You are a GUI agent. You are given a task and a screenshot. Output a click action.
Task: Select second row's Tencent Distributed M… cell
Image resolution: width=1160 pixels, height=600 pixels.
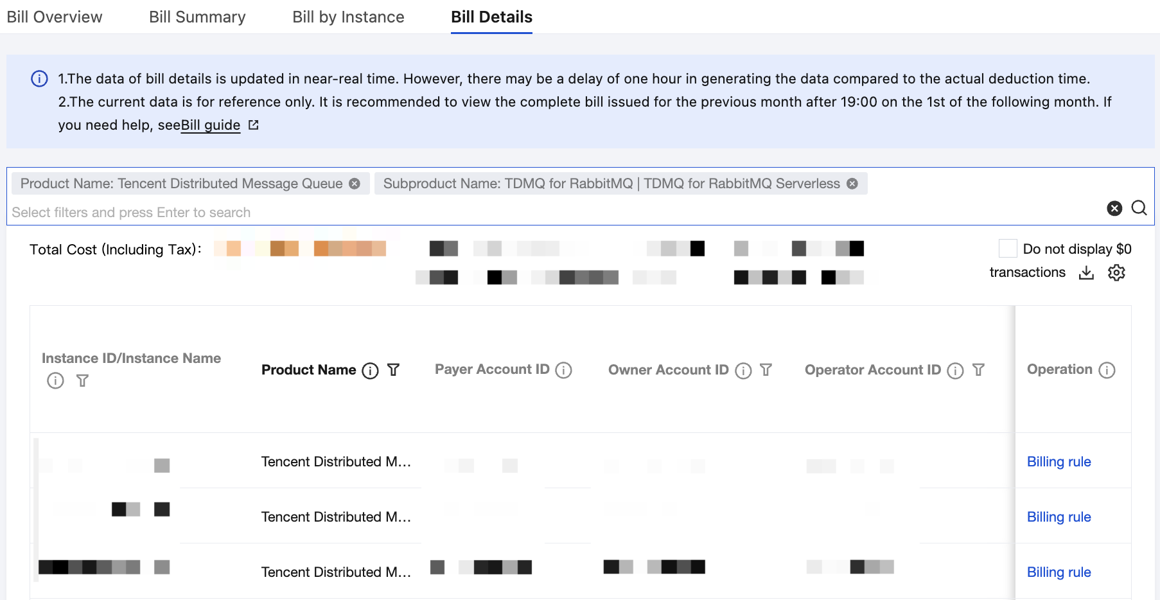pyautogui.click(x=336, y=517)
